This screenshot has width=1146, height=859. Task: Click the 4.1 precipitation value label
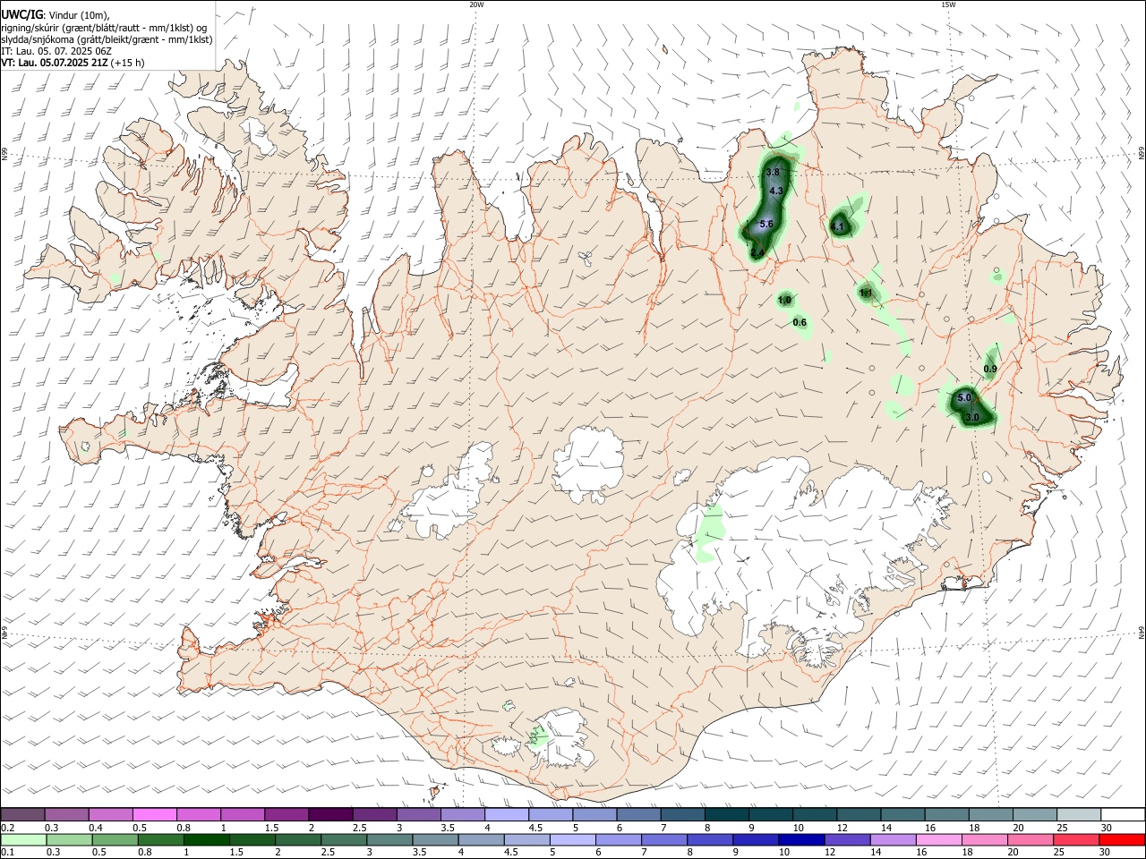(x=838, y=227)
